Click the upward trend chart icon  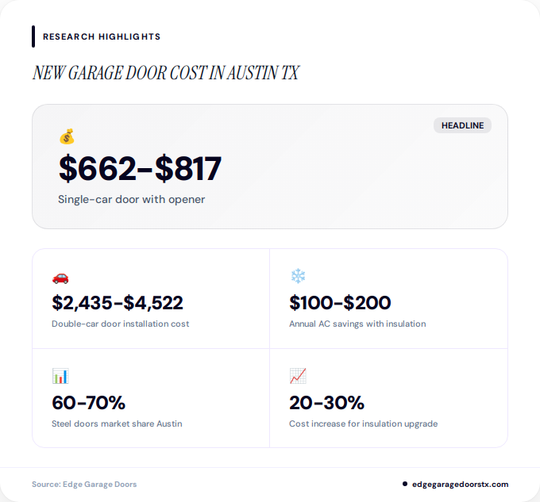pos(298,376)
